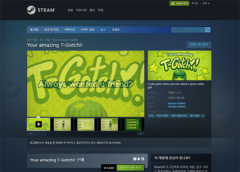Viewport: 240px width, 172px height.
Task: Click the 복합적 review summary
Action: click(x=172, y=93)
